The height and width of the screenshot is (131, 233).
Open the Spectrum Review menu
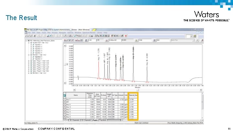coord(89,33)
